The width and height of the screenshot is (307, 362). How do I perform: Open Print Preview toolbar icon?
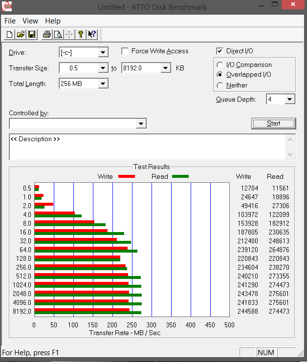58,35
